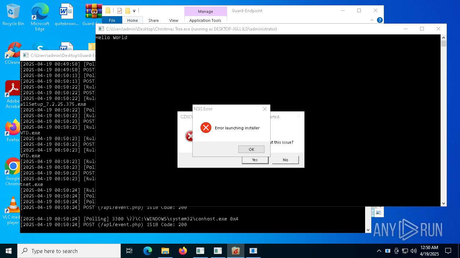This screenshot has width=460, height=258.
Task: Click the taskbar search box
Action: [x=69, y=251]
